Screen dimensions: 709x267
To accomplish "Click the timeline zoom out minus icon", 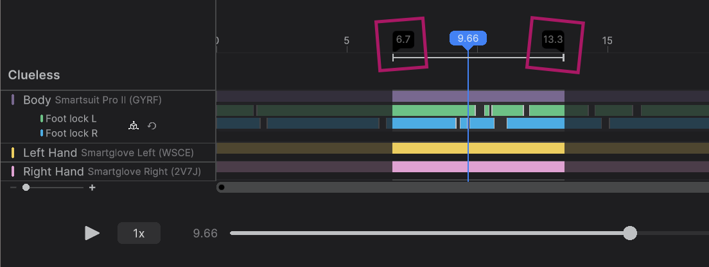I will (13, 188).
